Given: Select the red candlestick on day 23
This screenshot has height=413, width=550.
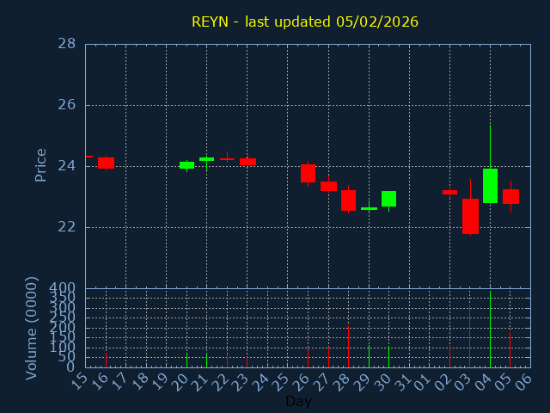Looking at the screenshot, I should (247, 161).
